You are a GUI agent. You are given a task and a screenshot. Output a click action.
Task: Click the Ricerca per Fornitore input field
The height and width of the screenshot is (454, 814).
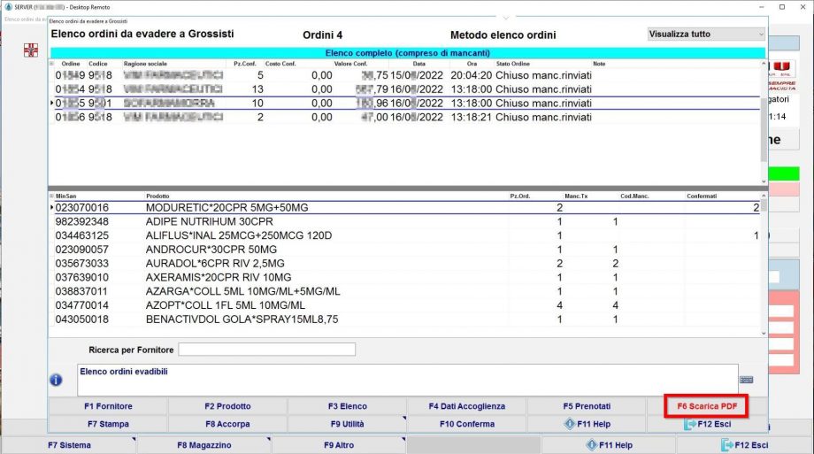tap(266, 350)
